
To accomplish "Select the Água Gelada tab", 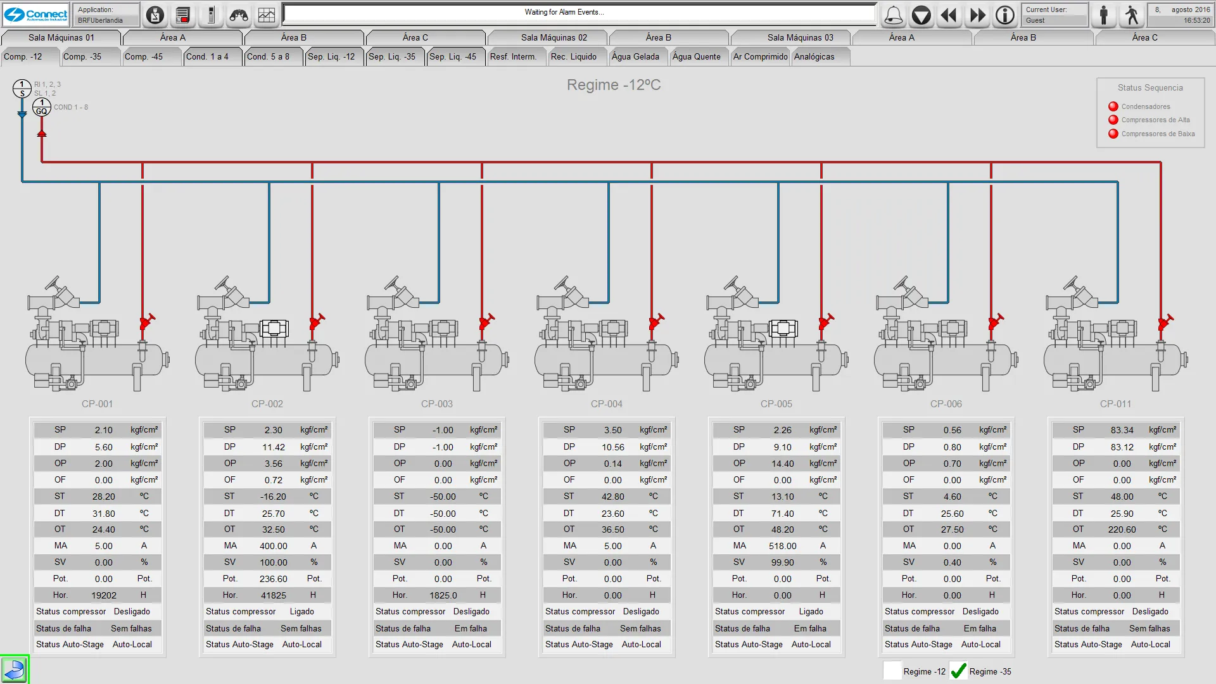I will pos(635,56).
